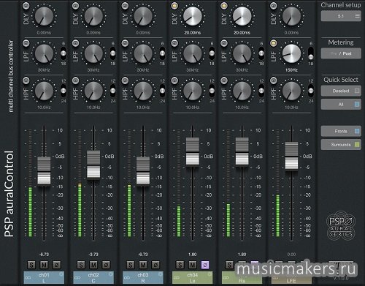This screenshot has height=286, width=365.
Task: Enable the HPF power button on Rs channel
Action: (224, 80)
